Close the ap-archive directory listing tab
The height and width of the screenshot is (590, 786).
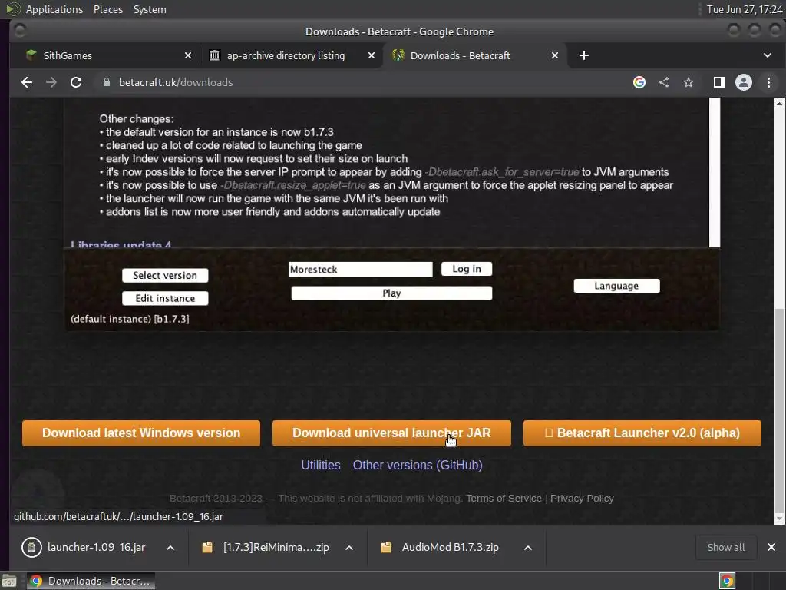point(372,55)
